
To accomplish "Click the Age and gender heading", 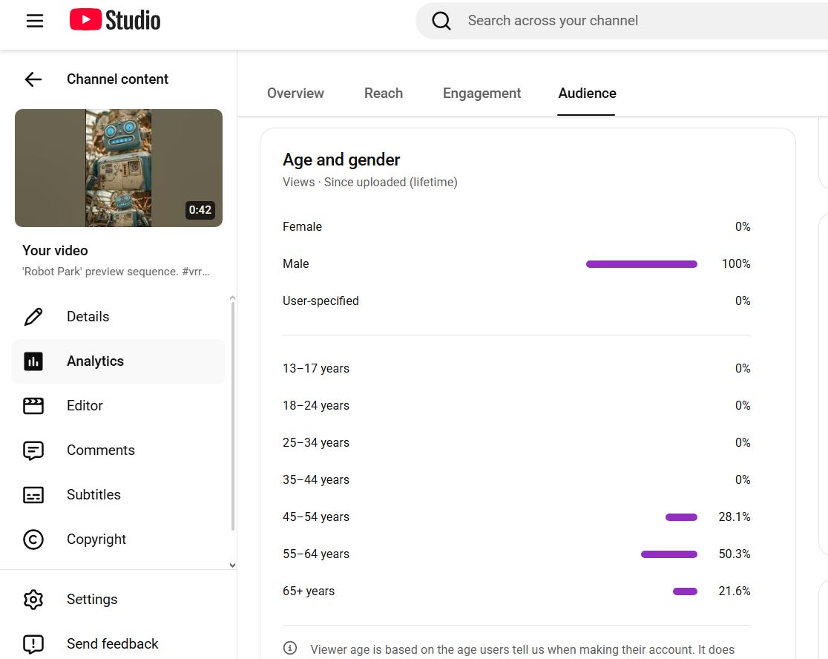I will 341,160.
